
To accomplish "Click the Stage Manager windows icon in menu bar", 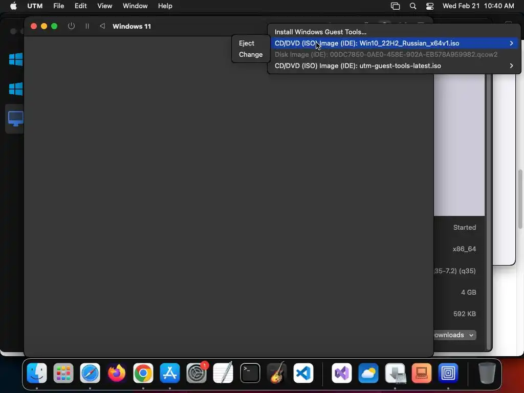I will pos(396,6).
